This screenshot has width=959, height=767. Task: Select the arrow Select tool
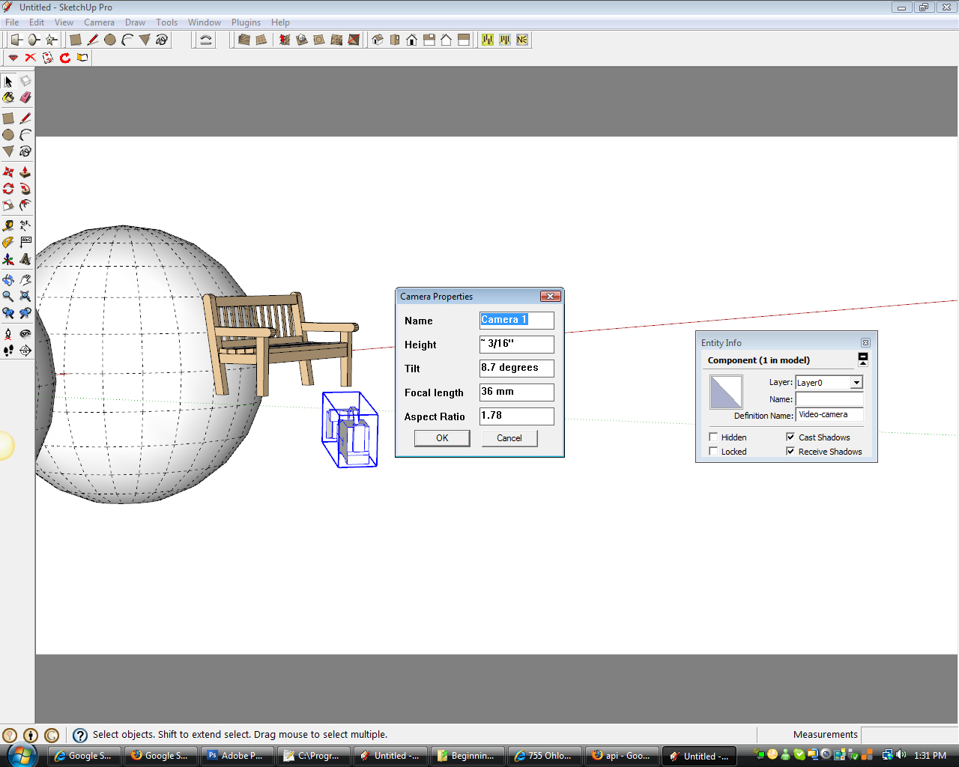point(8,81)
